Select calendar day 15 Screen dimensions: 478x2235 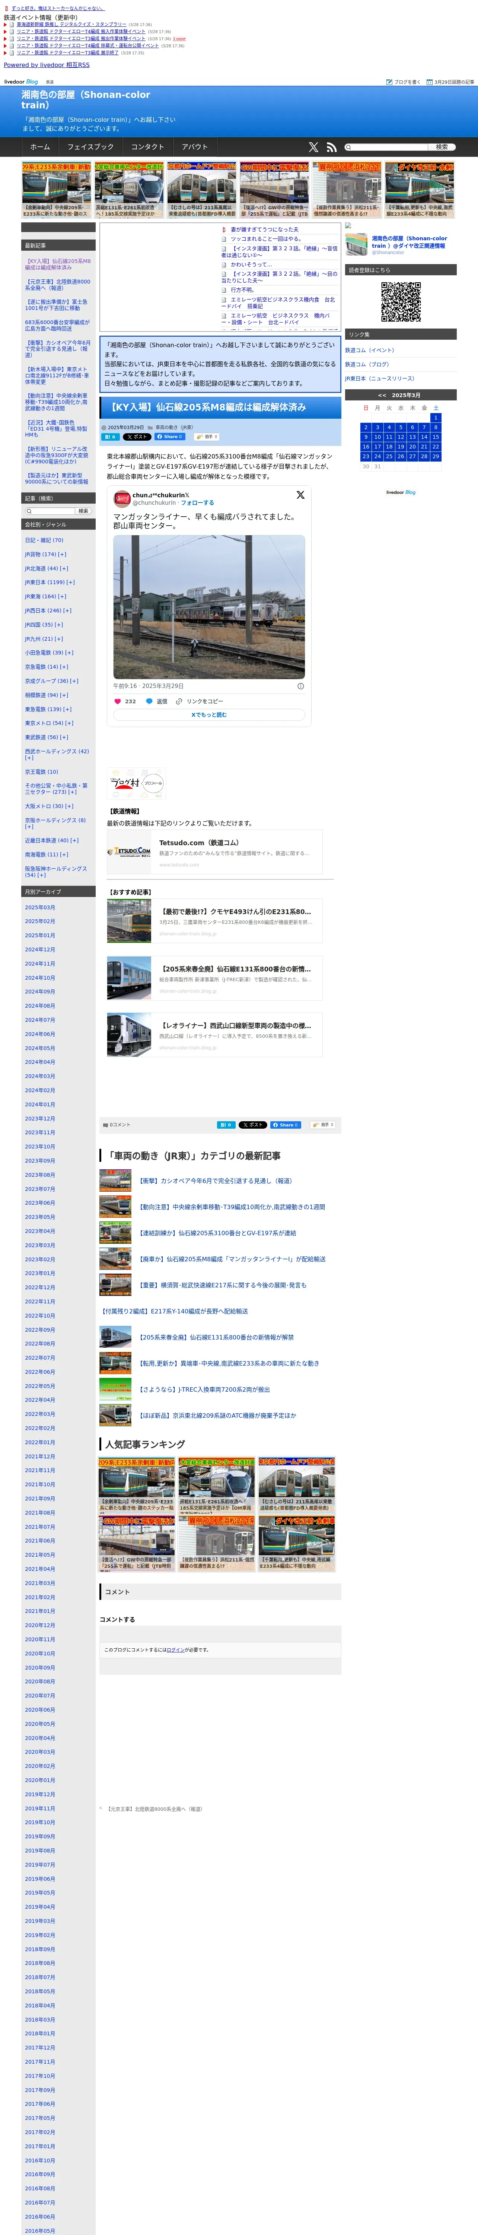click(x=436, y=437)
